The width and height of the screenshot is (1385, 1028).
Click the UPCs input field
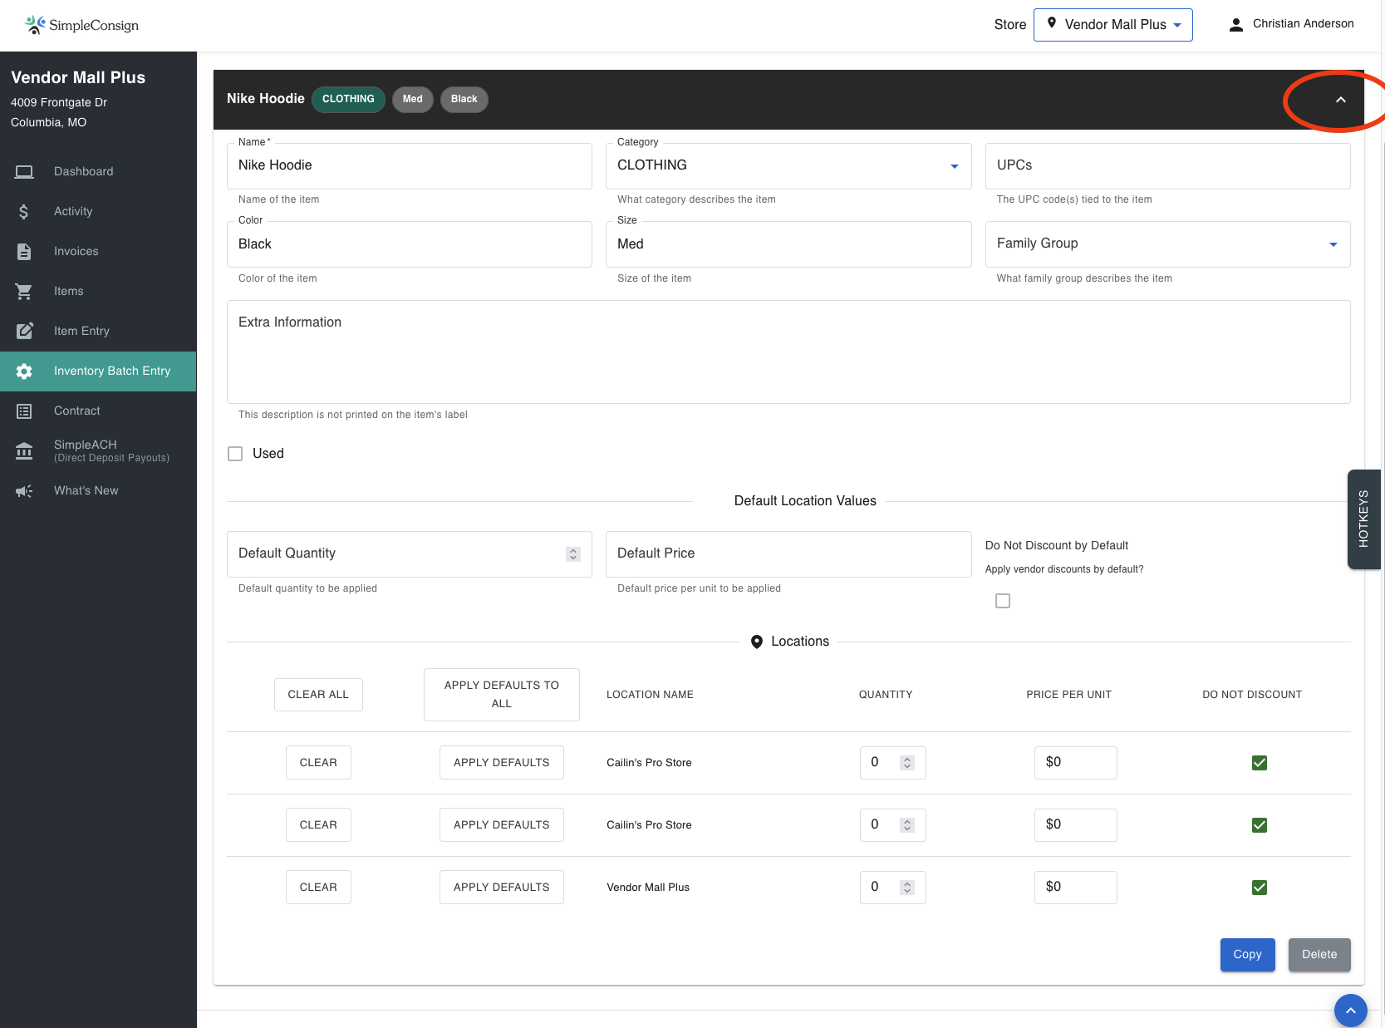point(1167,166)
